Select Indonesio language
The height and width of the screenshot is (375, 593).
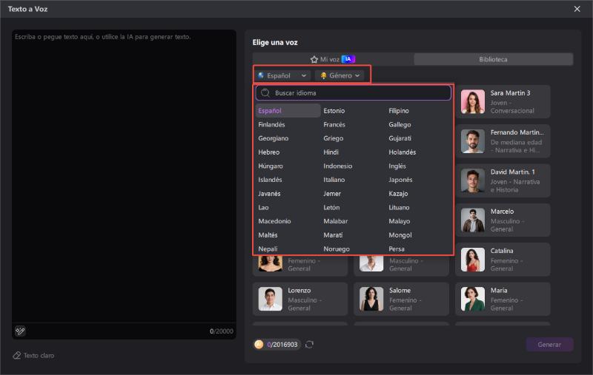[x=338, y=166]
